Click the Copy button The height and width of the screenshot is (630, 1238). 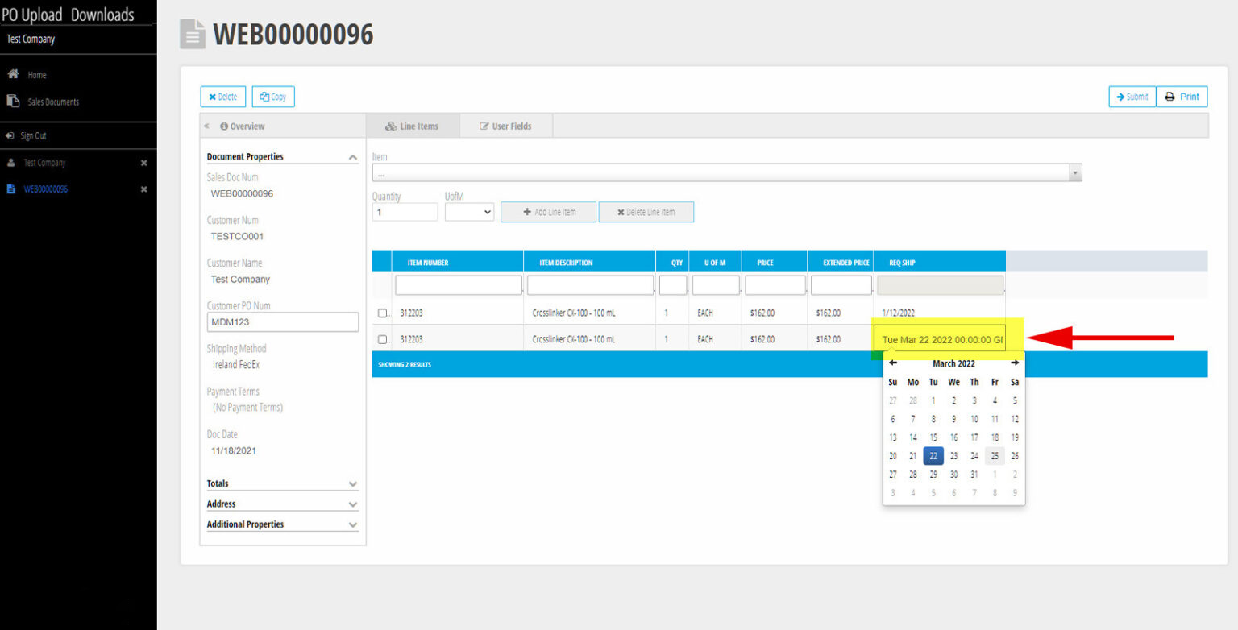[273, 97]
